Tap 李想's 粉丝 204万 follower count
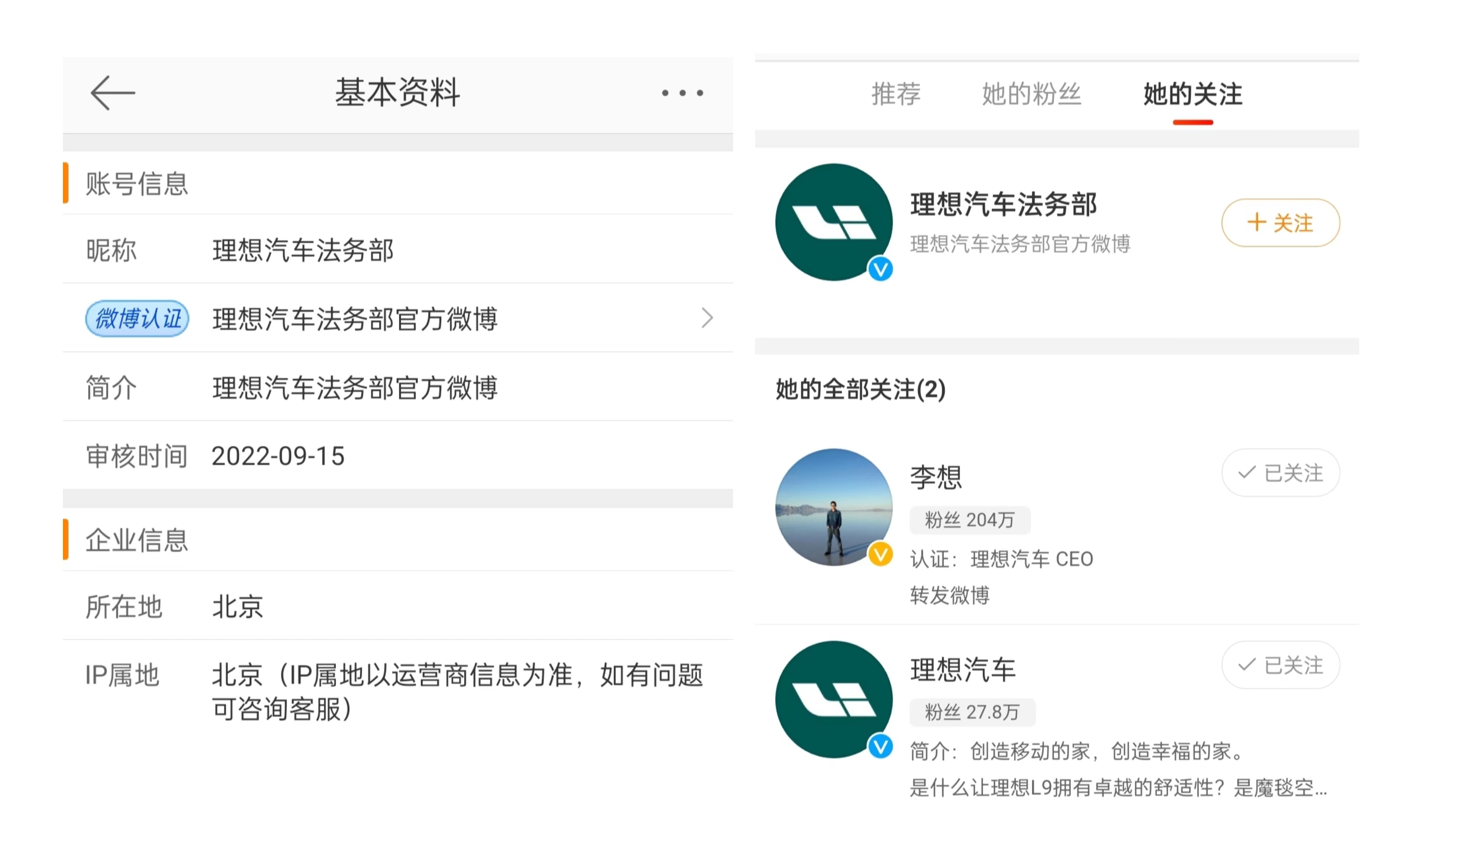The width and height of the screenshot is (1464, 844). click(970, 520)
